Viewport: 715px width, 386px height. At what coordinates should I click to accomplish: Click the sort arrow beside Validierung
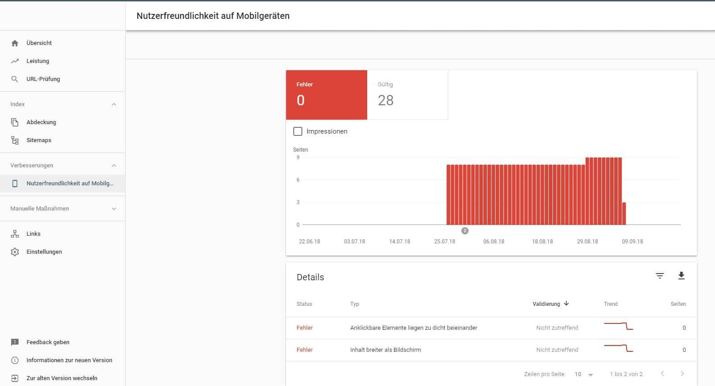[x=566, y=304]
